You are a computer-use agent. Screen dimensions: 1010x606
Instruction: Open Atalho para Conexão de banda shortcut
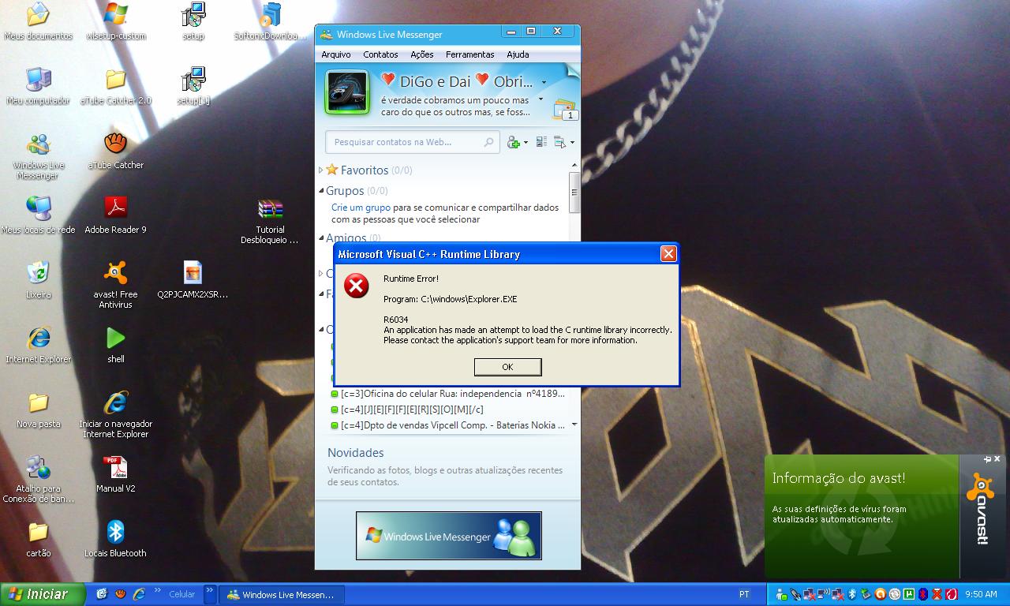(x=38, y=479)
